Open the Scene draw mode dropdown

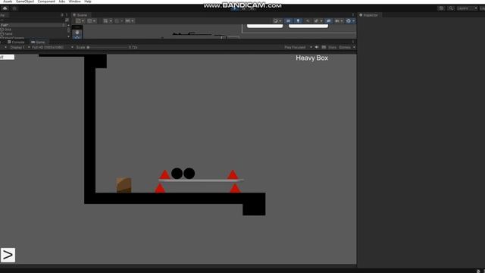[x=277, y=20]
